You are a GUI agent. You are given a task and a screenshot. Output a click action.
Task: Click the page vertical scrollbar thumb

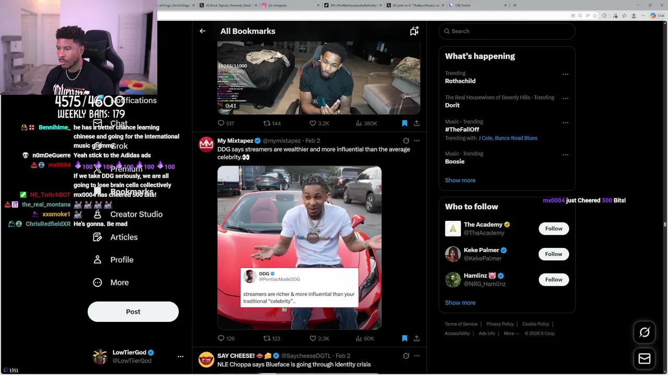pos(665,224)
